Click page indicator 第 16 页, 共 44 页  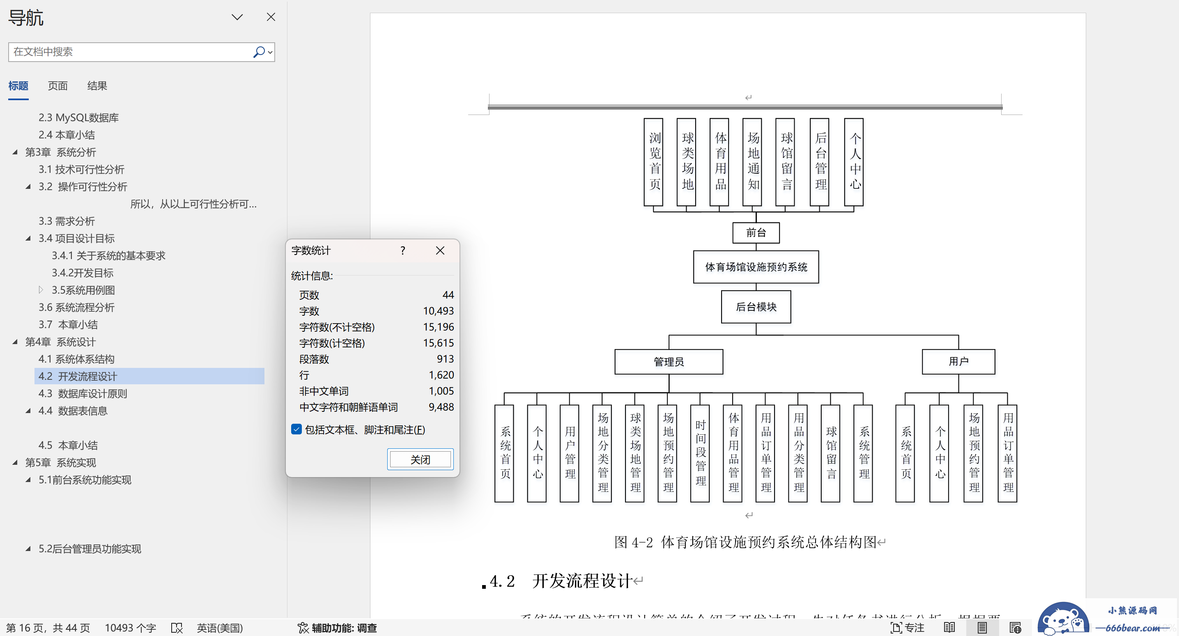[48, 628]
